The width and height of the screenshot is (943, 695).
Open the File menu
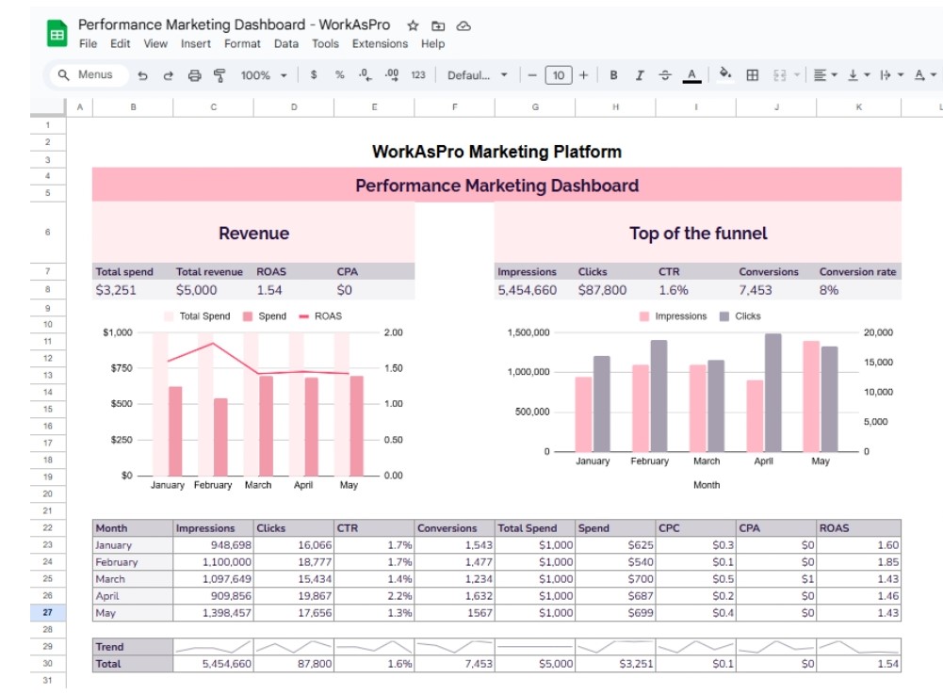pos(88,44)
